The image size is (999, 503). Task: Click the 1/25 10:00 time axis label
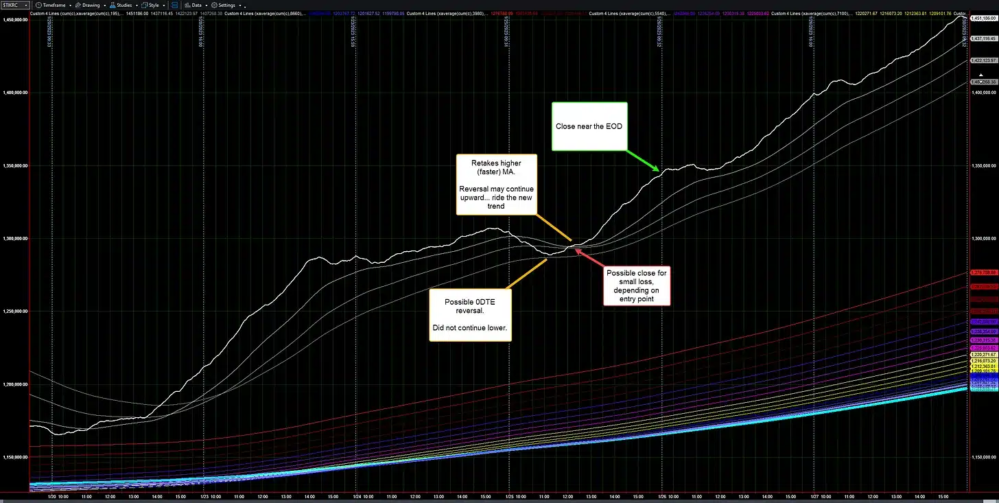click(x=515, y=495)
